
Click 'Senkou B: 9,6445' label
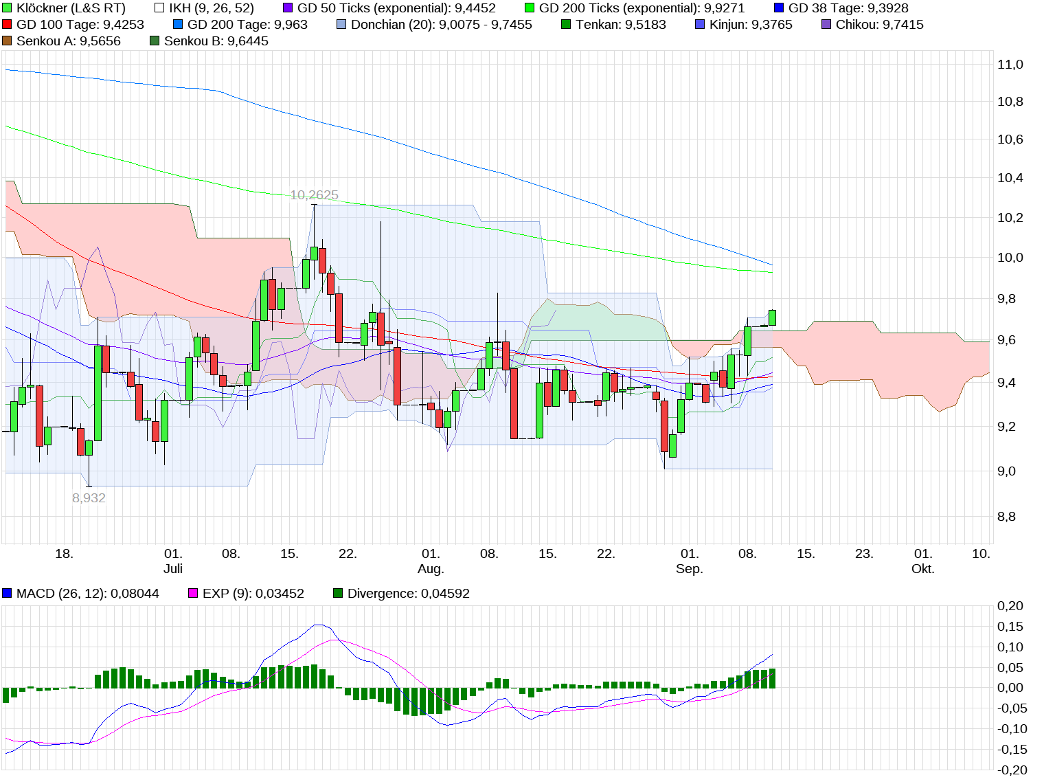[x=216, y=41]
